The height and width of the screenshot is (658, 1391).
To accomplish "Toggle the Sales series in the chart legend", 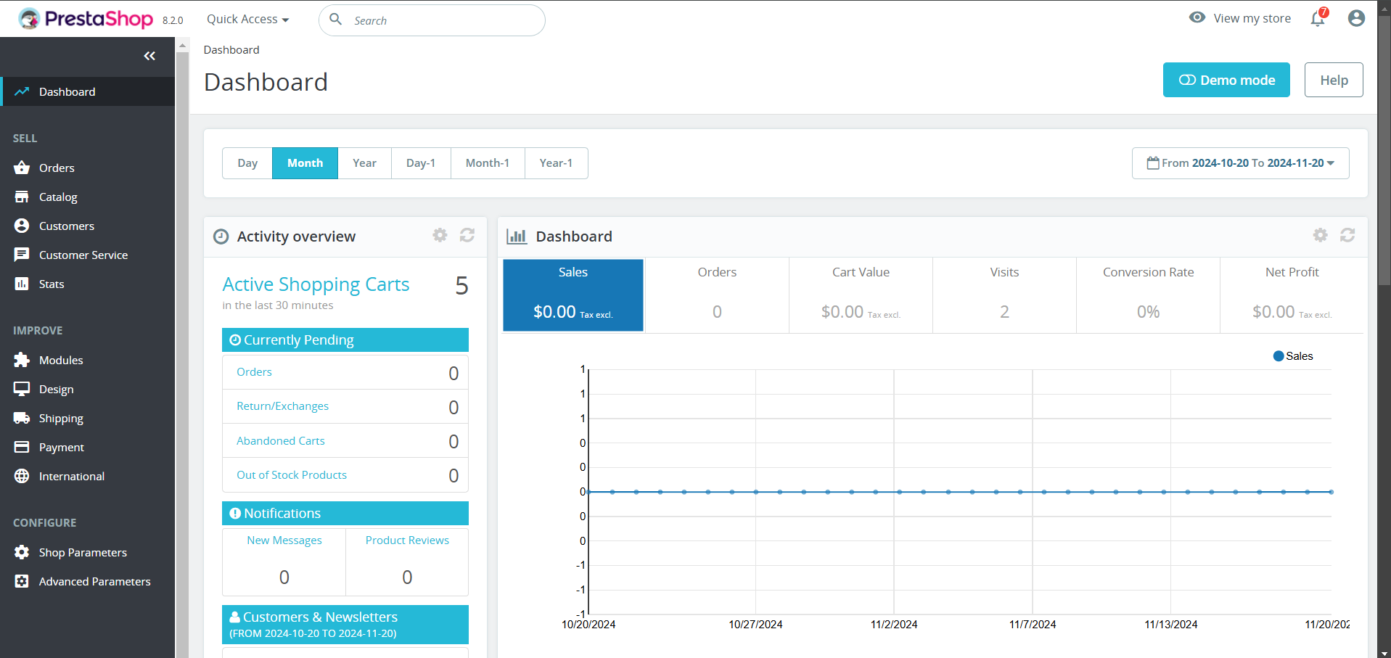I will click(x=1292, y=355).
